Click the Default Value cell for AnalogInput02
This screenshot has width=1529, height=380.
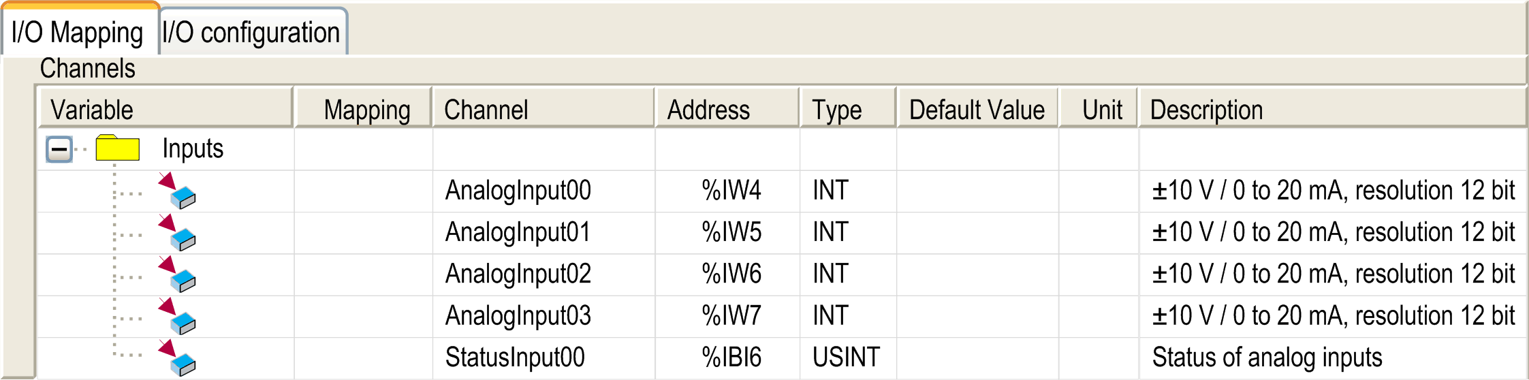977,274
